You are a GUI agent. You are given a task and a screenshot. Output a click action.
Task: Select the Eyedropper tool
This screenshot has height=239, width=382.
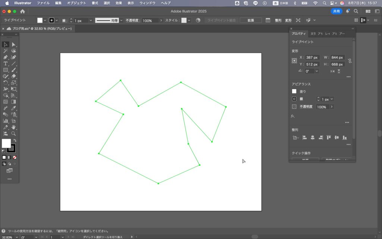coord(14,108)
